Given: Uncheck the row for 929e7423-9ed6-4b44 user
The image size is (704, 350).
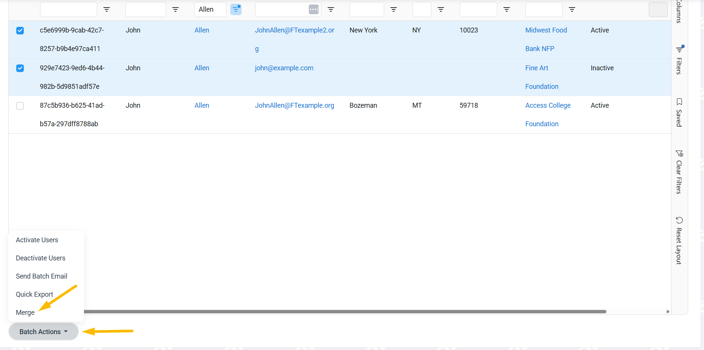Looking at the screenshot, I should (x=20, y=68).
